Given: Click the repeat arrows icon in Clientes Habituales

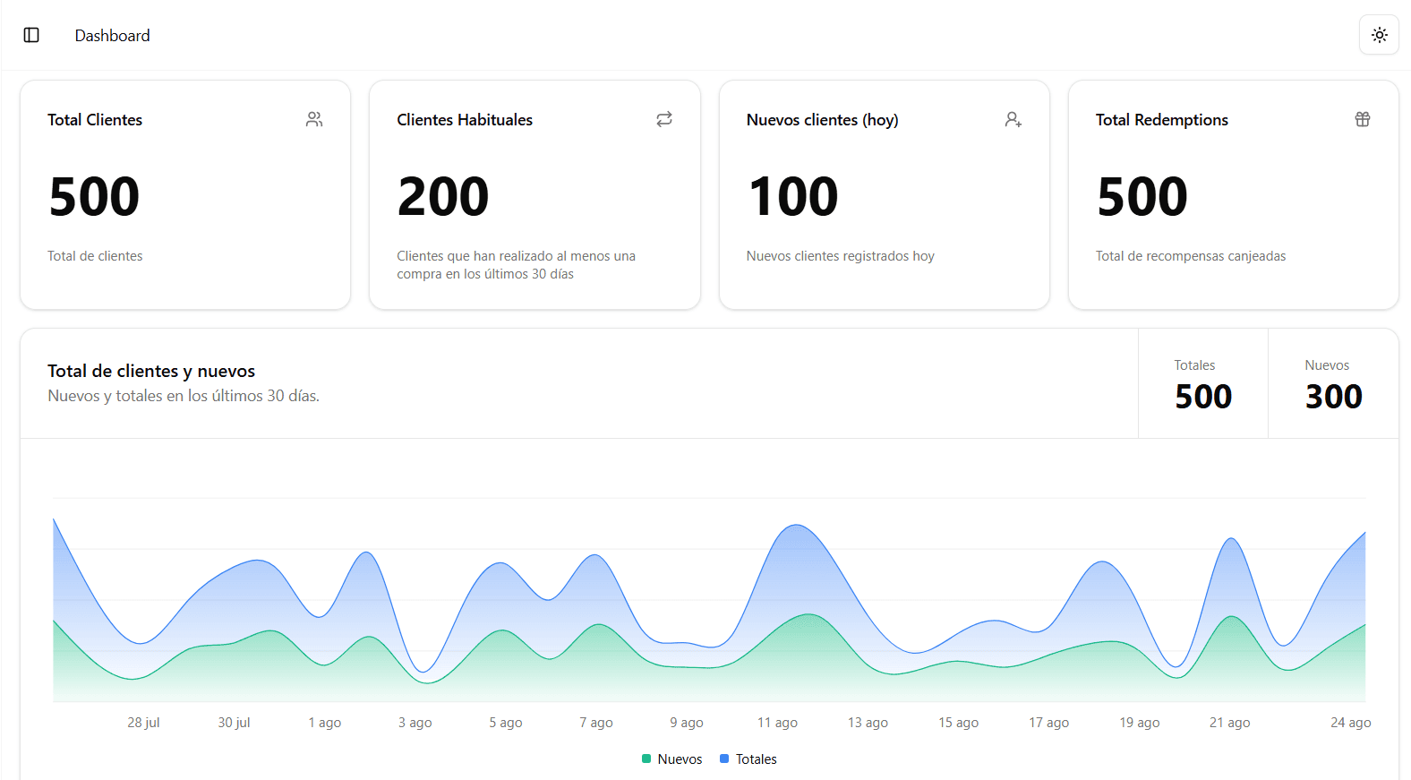Looking at the screenshot, I should 663,119.
